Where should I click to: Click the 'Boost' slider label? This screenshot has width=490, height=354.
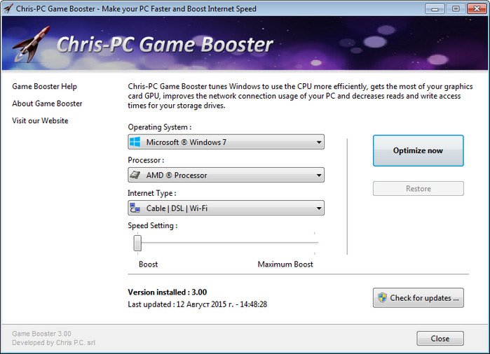coord(148,264)
